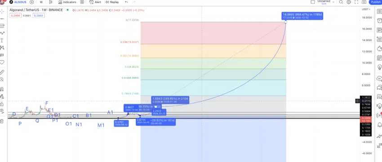Open the Indicator Templates grid icon
This screenshot has height=162, width=382.
82,2
